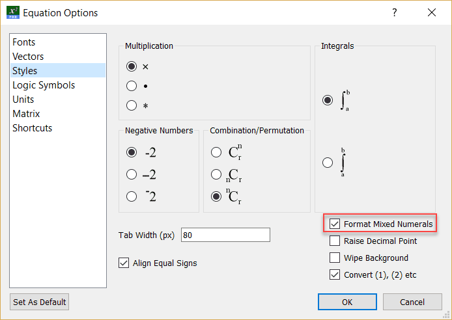Choose subscript nCr combination notation

(216, 174)
